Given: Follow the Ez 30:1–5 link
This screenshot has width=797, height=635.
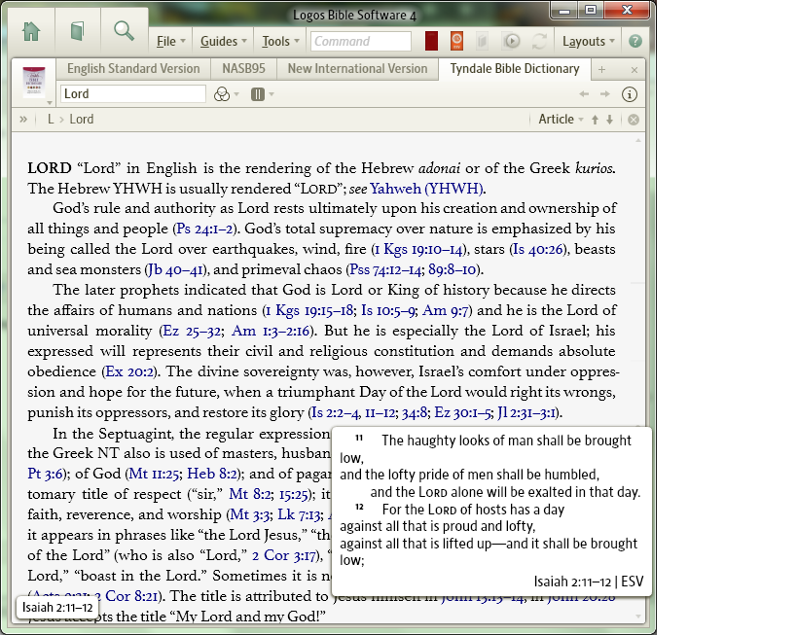Looking at the screenshot, I should click(462, 412).
